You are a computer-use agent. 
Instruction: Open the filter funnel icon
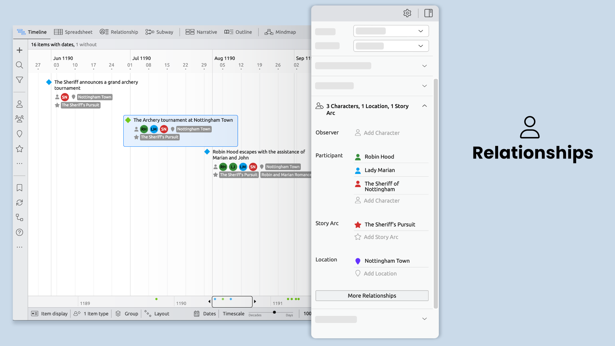pos(20,80)
